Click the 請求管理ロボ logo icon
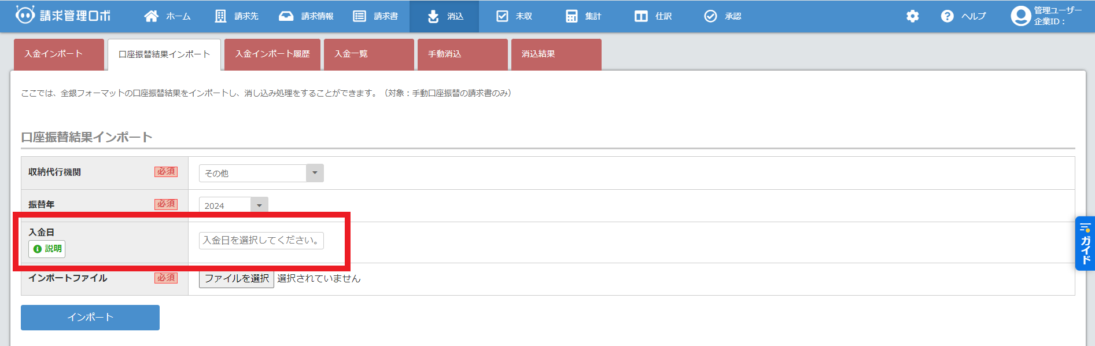The width and height of the screenshot is (1095, 346). [x=25, y=16]
